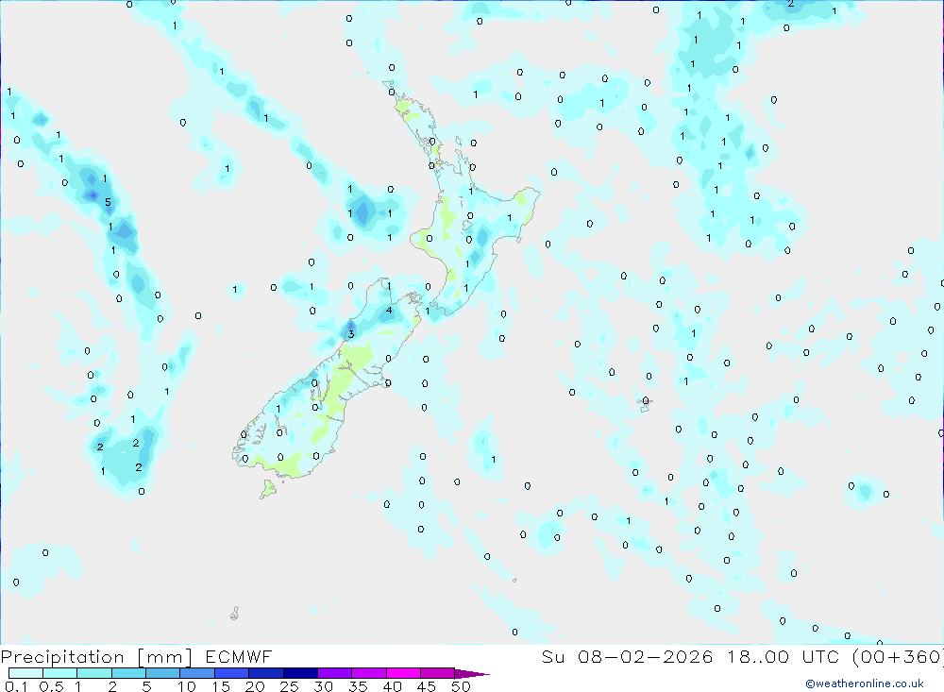Click legend scale label "40"
This screenshot has width=944, height=692.
393,686
